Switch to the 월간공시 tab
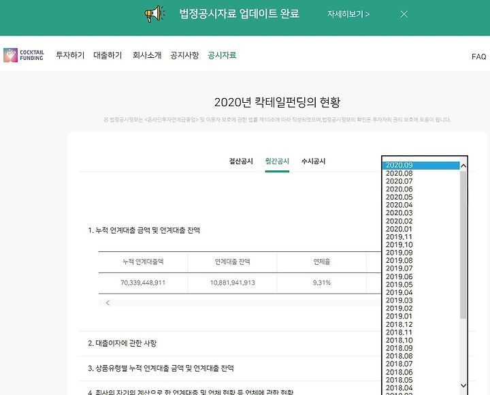This screenshot has width=490, height=395. click(277, 161)
